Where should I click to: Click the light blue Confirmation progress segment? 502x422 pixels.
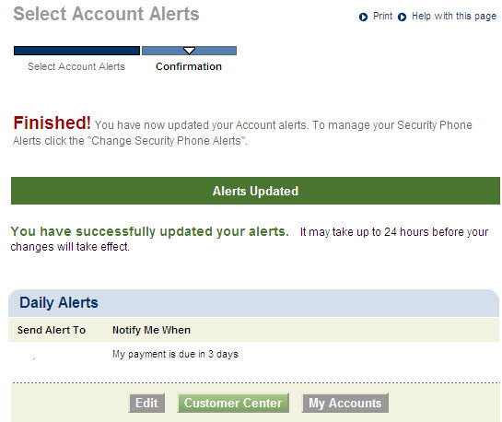[x=189, y=51]
